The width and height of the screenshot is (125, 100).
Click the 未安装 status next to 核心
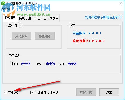point(26,64)
